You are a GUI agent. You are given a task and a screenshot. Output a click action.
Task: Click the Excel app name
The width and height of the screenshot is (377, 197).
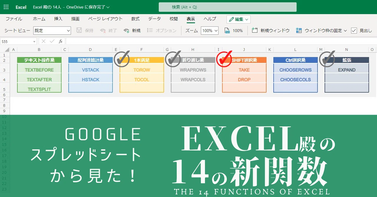21,7
